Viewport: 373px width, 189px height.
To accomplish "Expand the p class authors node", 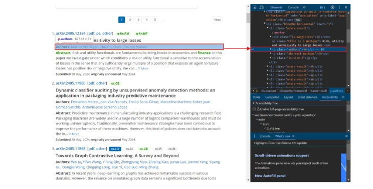I will (x=270, y=49).
